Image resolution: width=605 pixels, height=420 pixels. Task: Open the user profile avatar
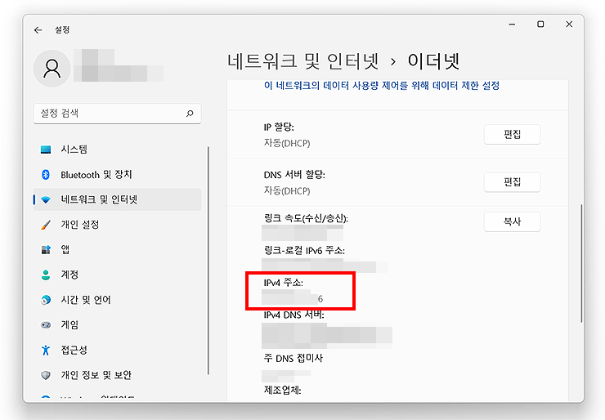(52, 69)
